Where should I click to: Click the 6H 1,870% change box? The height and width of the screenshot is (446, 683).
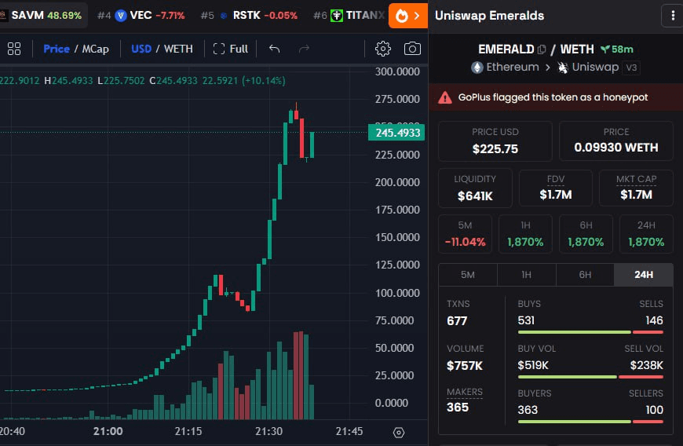point(586,234)
